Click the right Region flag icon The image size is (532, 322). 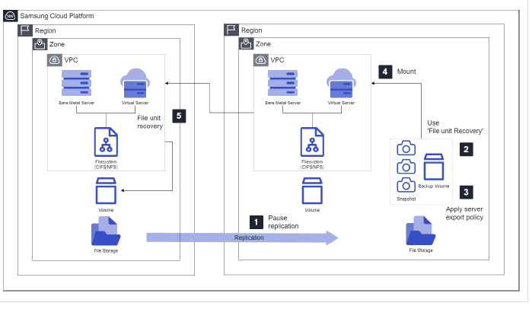(x=231, y=30)
